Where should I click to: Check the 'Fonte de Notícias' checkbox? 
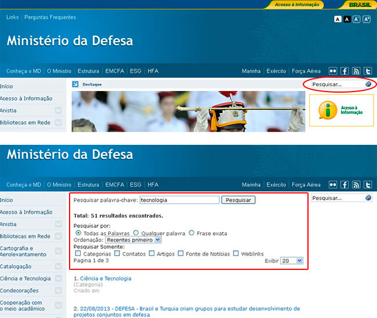click(181, 253)
